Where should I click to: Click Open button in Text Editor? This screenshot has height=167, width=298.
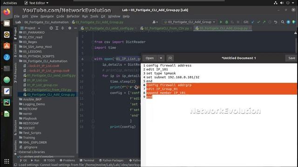pos(149,58)
